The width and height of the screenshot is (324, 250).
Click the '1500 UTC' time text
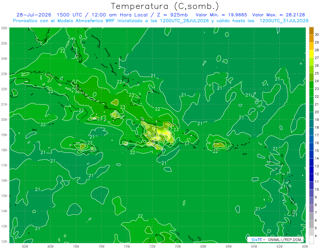tap(70, 15)
